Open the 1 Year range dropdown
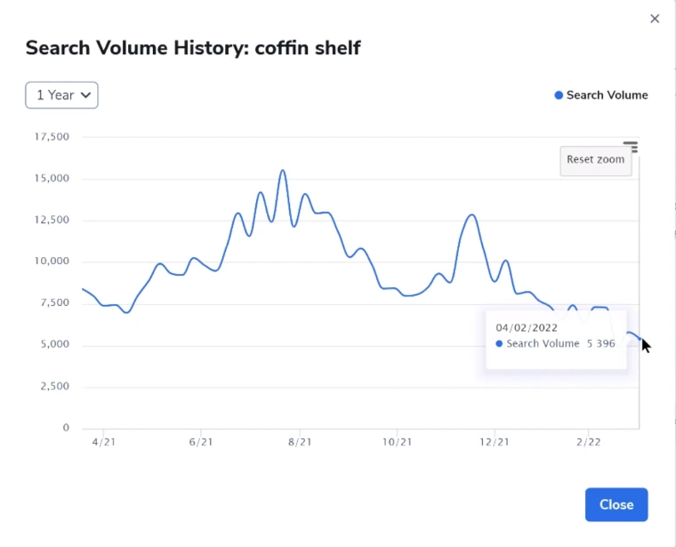 coord(61,95)
